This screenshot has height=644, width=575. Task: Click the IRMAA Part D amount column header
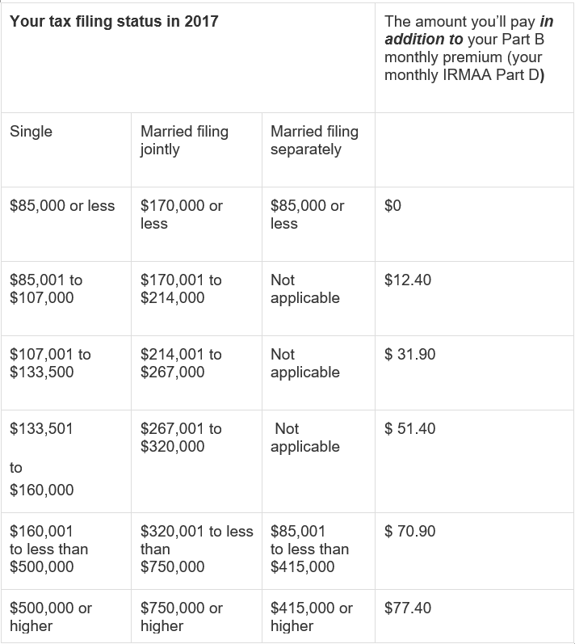[469, 48]
